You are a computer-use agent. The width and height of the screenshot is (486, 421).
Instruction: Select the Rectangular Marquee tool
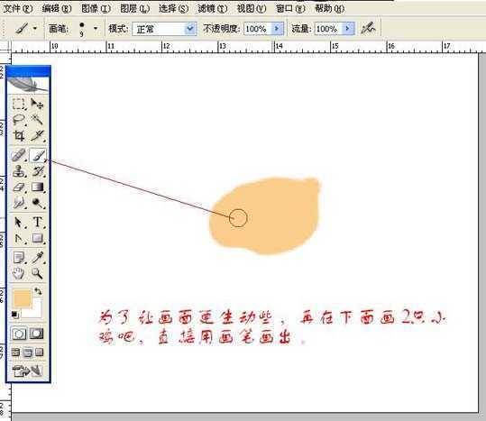click(19, 104)
